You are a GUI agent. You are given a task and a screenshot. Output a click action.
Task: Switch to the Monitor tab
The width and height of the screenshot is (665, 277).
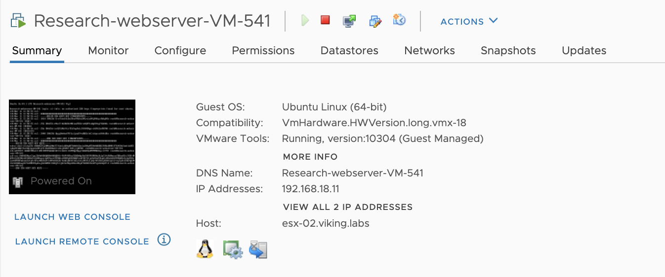[x=108, y=50]
